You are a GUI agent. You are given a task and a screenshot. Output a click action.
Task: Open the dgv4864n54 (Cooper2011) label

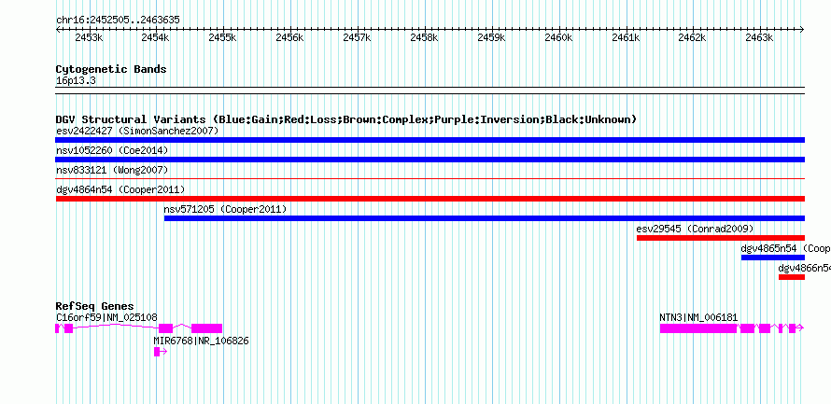coord(120,189)
